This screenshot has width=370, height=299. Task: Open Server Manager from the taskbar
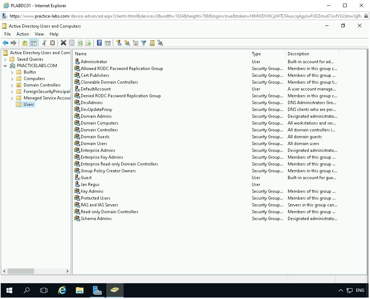97,290
